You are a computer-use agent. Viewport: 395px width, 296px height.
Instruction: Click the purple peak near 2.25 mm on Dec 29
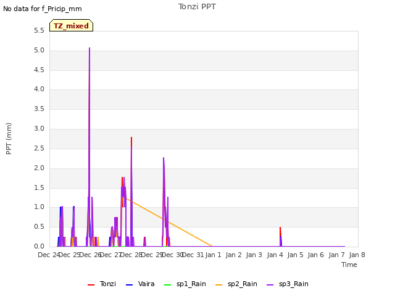pos(164,158)
